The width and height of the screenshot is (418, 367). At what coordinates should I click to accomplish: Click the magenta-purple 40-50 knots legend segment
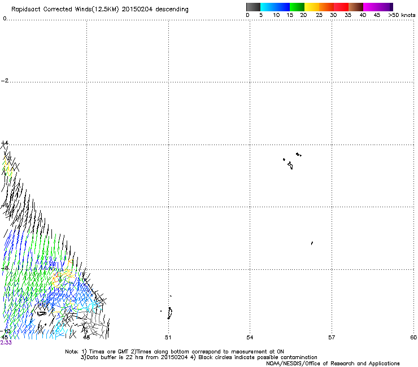(378, 7)
